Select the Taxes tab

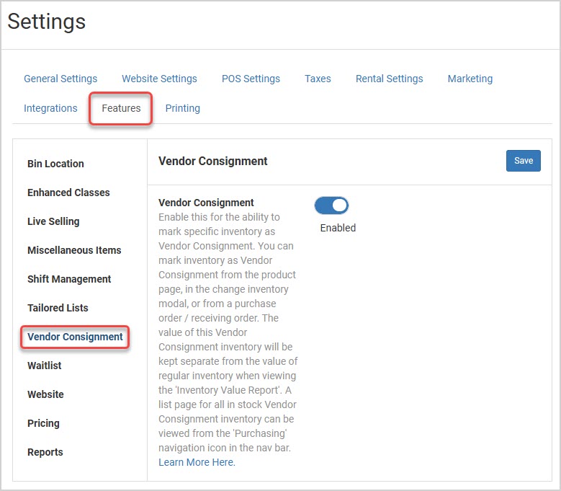(318, 79)
